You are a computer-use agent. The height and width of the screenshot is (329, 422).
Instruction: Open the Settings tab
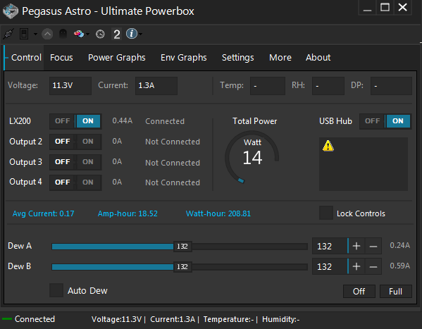[238, 57]
